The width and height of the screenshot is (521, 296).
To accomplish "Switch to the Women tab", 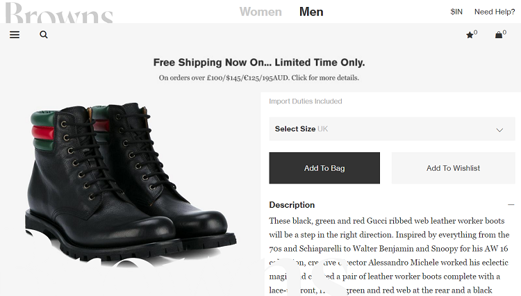I will [260, 12].
